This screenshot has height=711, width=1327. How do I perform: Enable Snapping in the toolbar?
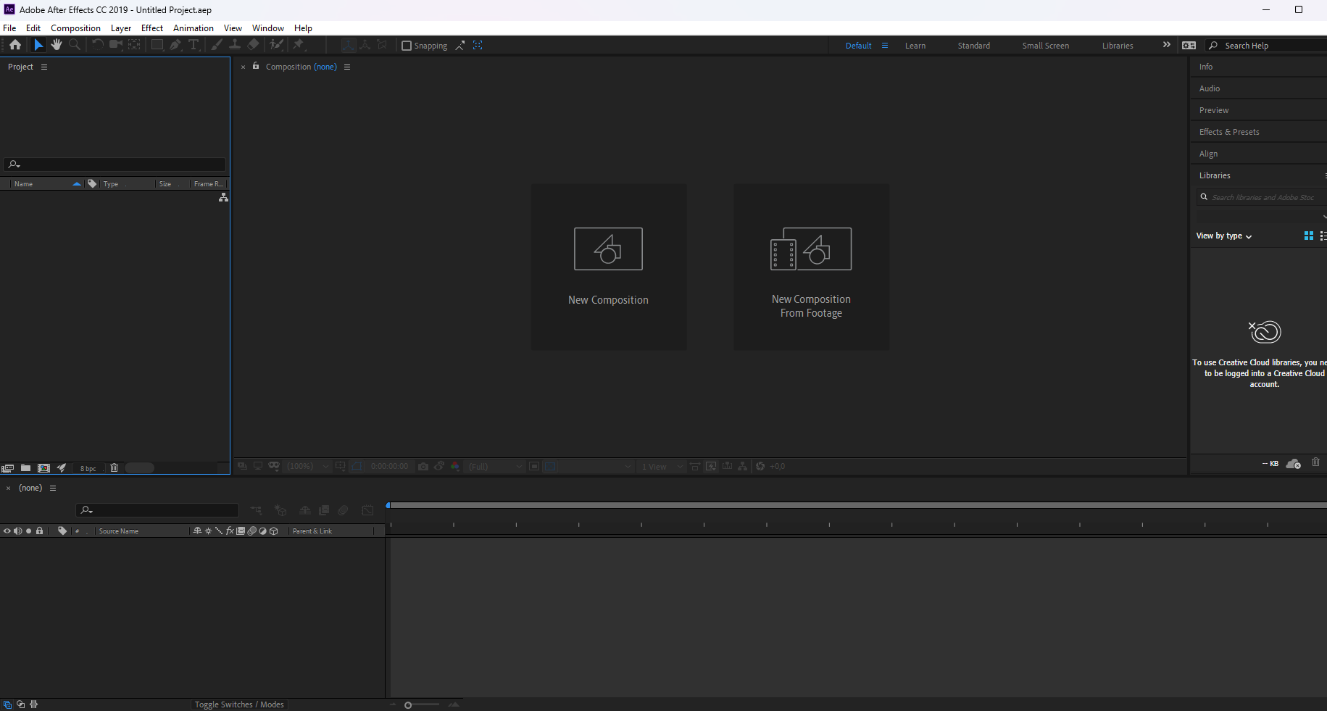tap(407, 46)
